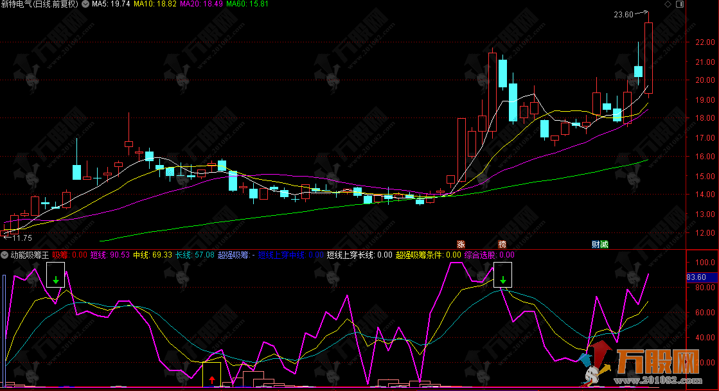This screenshot has height=391, width=719.
Task: Open the main chart settings dropdown arrow
Action: point(86,4)
